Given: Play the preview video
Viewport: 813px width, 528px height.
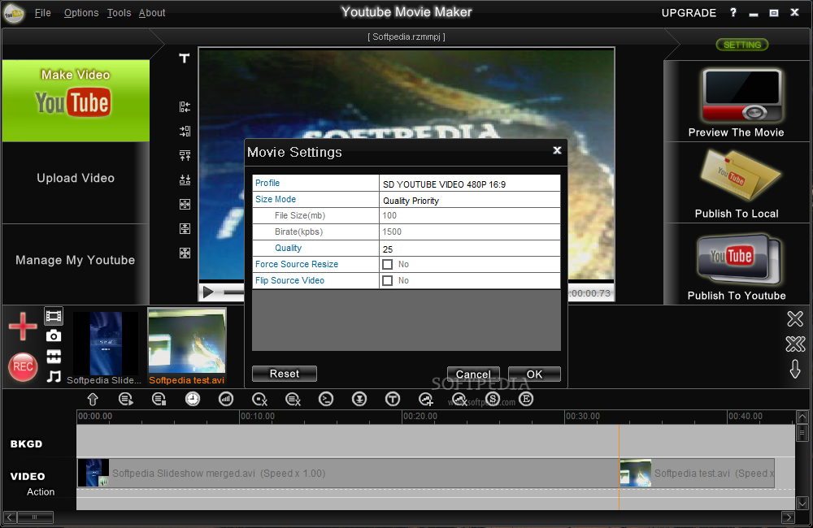Looking at the screenshot, I should click(x=208, y=292).
